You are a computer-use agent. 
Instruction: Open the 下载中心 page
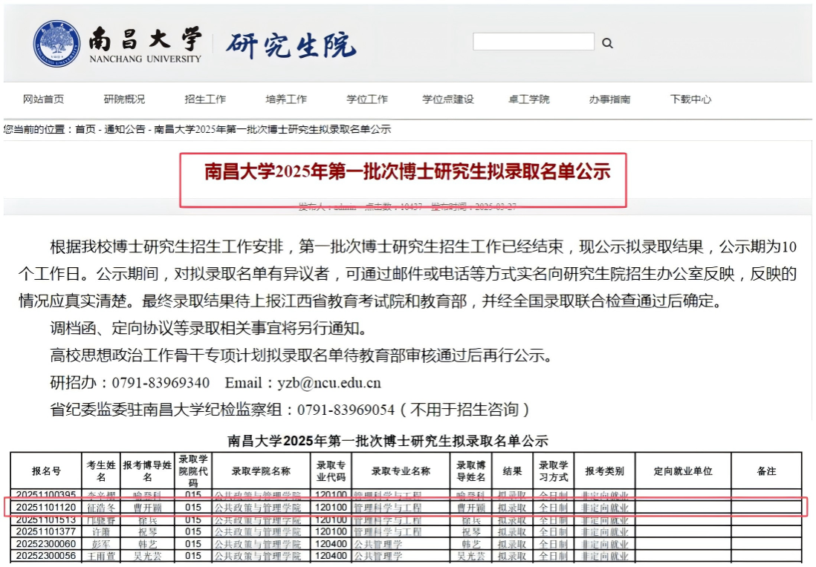(690, 99)
